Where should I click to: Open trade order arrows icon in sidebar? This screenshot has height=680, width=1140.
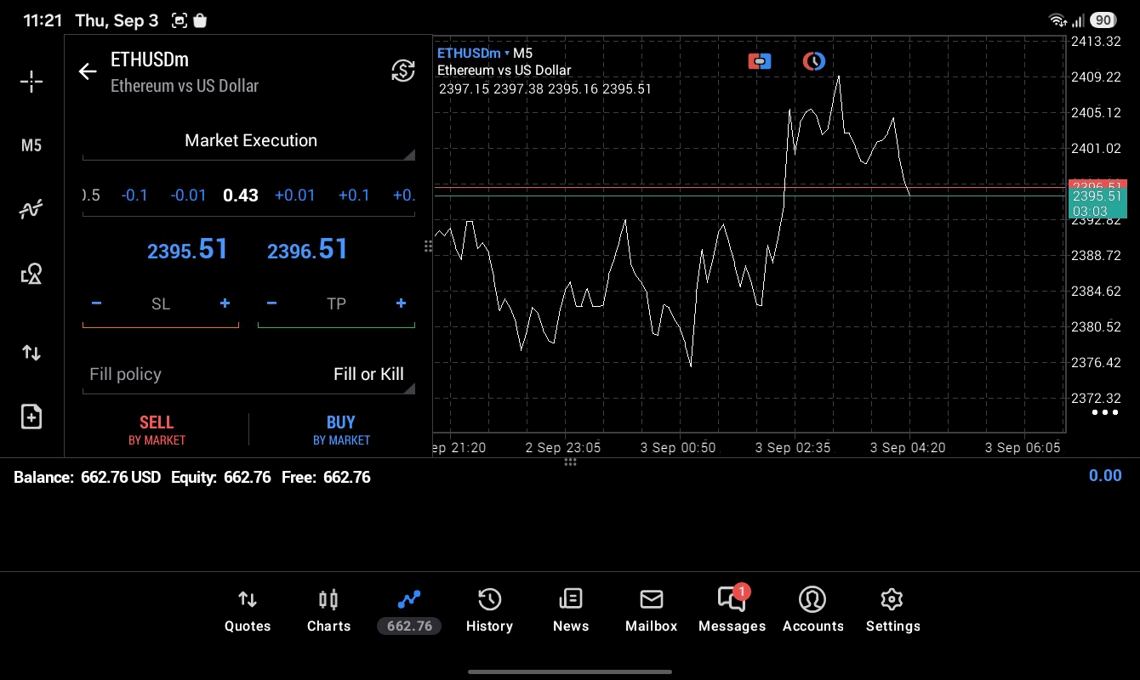click(x=31, y=352)
